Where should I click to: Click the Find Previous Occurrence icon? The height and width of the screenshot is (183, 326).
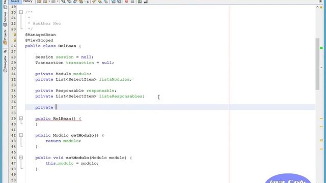click(x=69, y=2)
